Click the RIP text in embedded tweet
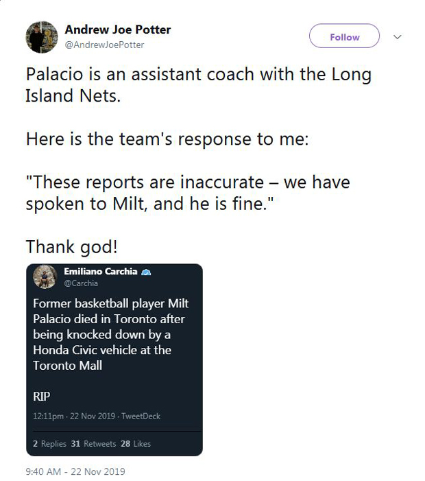The height and width of the screenshot is (481, 425). 41,396
